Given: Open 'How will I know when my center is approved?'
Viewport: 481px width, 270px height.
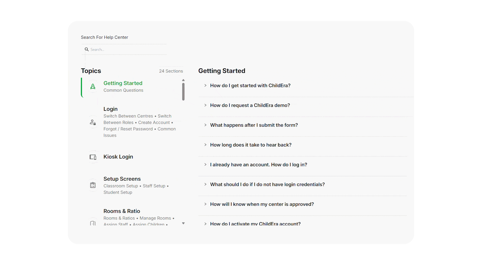Looking at the screenshot, I should click(262, 204).
